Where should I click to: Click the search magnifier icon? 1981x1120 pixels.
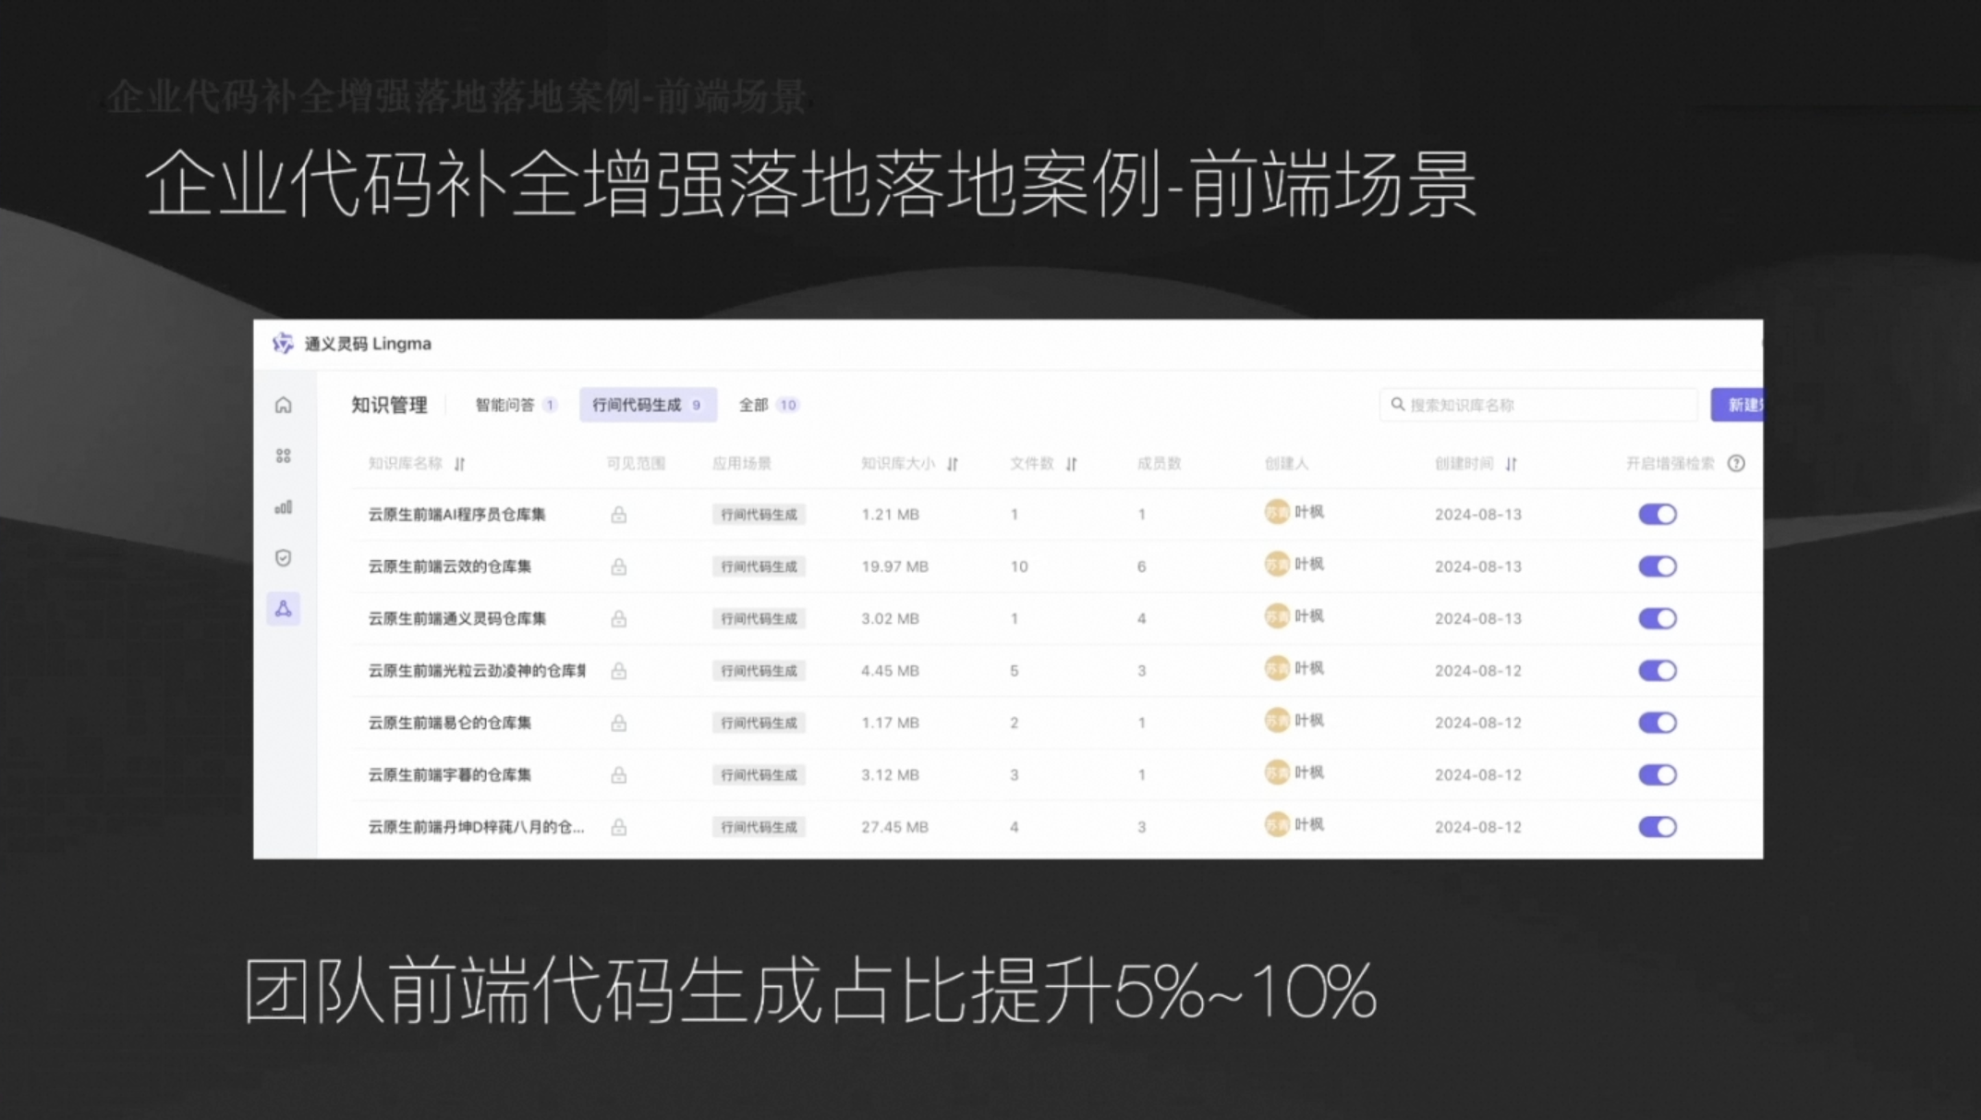click(1397, 404)
